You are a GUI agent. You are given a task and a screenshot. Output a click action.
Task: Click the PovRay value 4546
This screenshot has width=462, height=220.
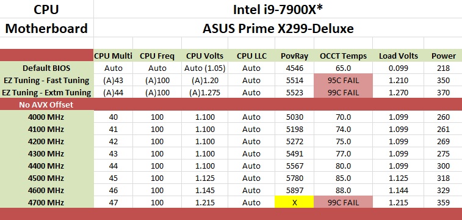point(294,68)
